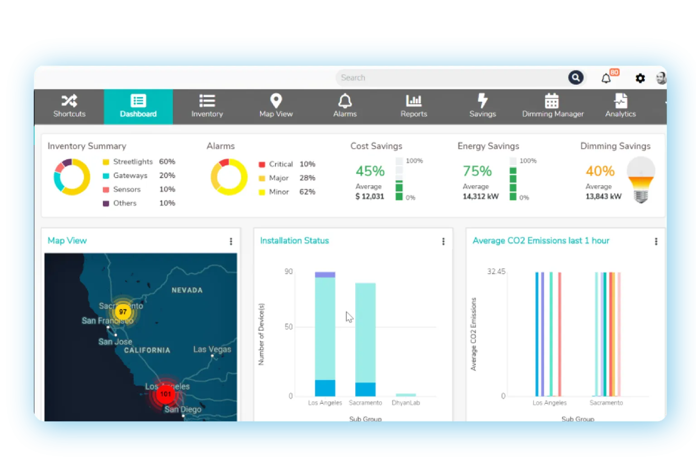Open the Map View tab in the navbar
Image resolution: width=696 pixels, height=464 pixels.
click(x=276, y=107)
